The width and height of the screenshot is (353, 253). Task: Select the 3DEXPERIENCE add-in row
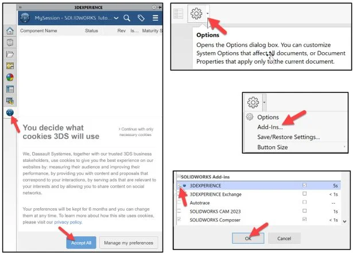coord(258,185)
